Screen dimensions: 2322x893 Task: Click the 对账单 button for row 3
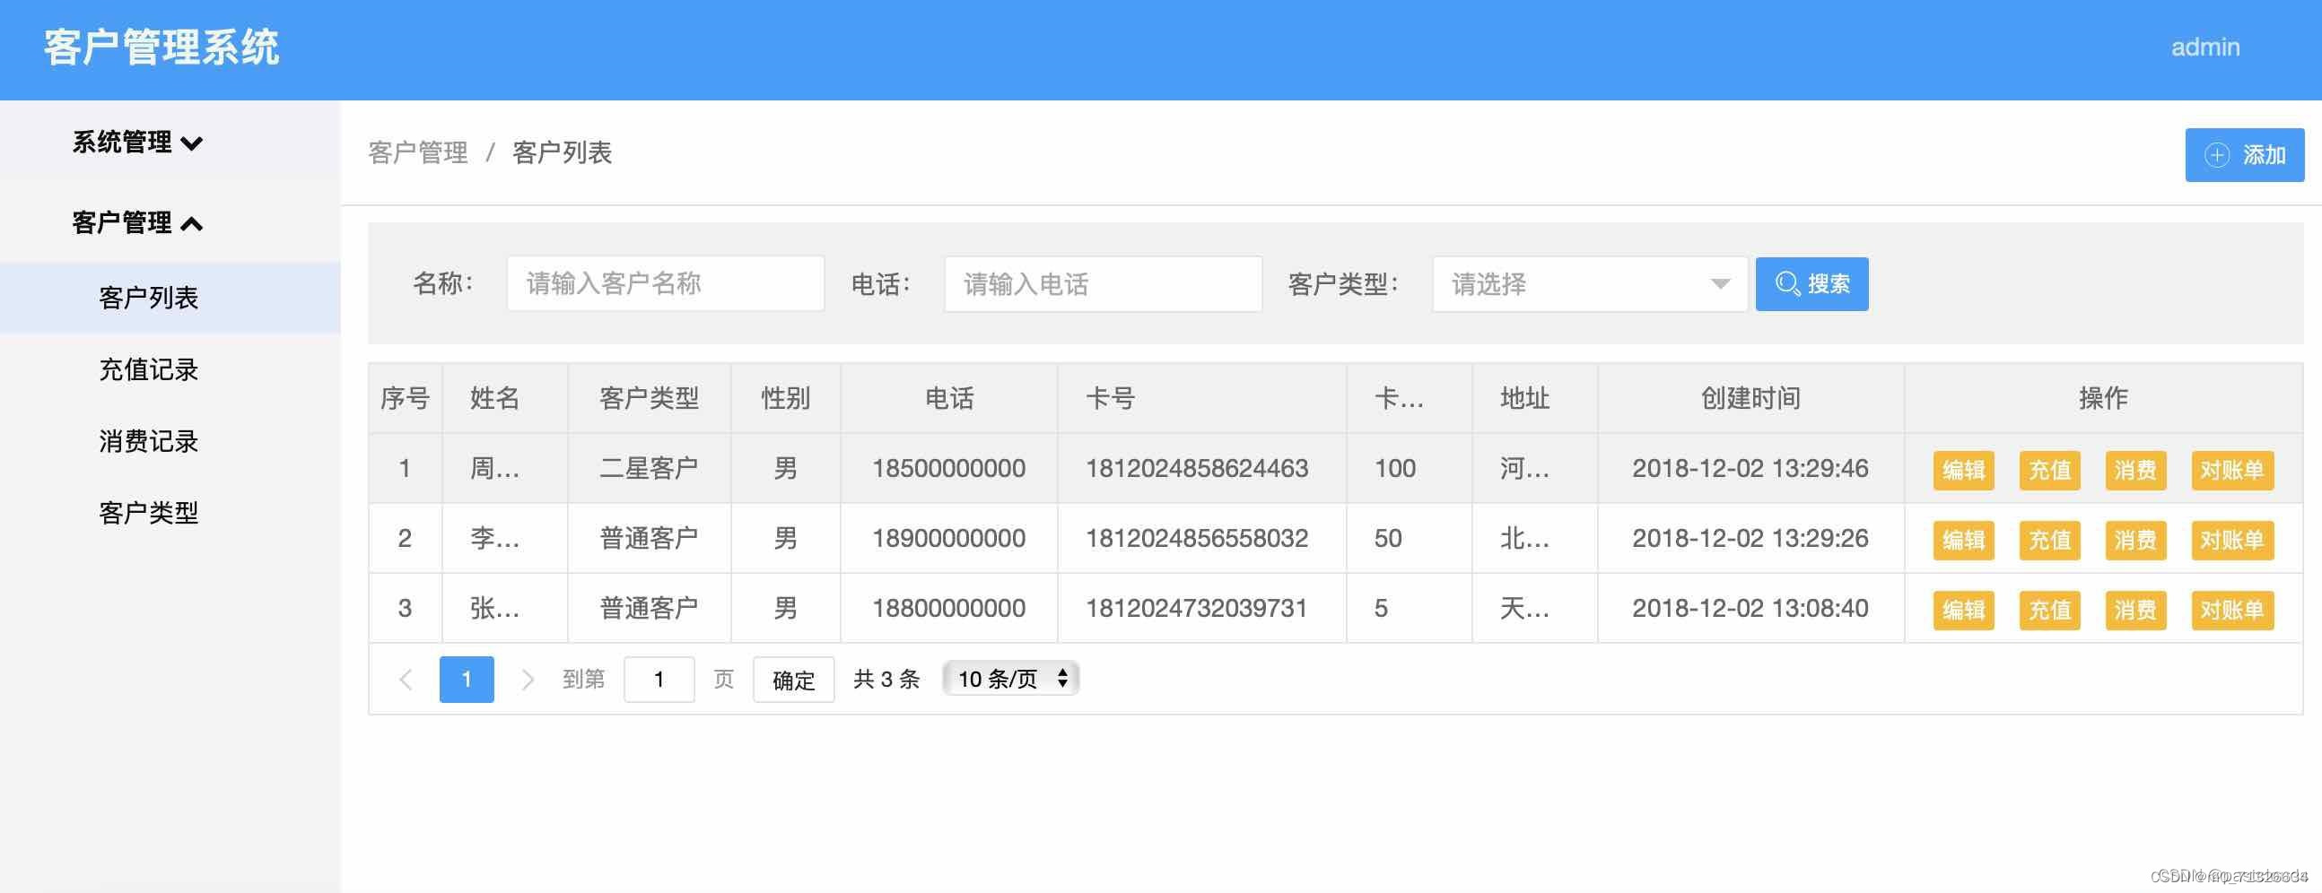click(2231, 609)
